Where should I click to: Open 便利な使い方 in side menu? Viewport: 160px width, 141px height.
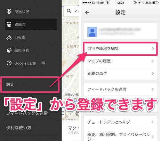[31, 128]
